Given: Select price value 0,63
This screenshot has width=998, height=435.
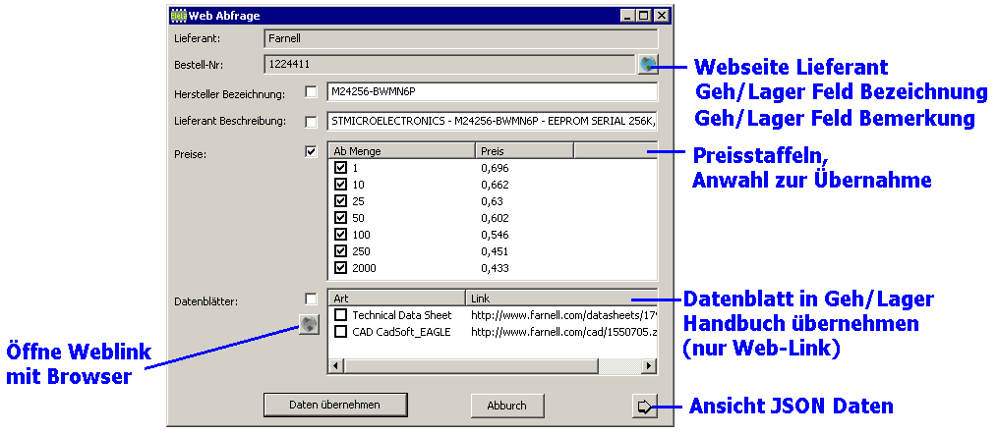Looking at the screenshot, I should 492,201.
